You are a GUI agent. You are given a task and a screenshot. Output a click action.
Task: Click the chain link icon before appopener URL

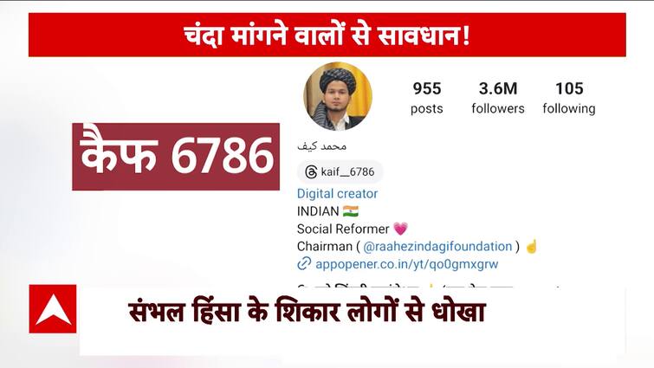304,264
